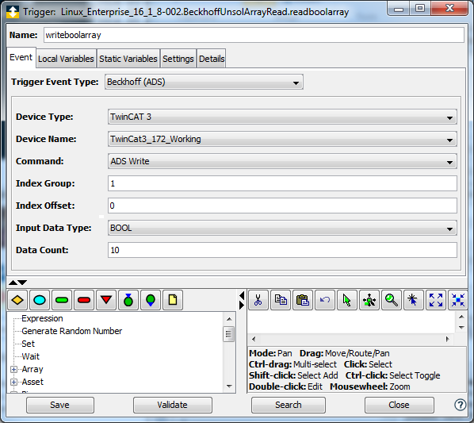Click the Copy icon in canvas toolbar
474x423 pixels.
[281, 300]
